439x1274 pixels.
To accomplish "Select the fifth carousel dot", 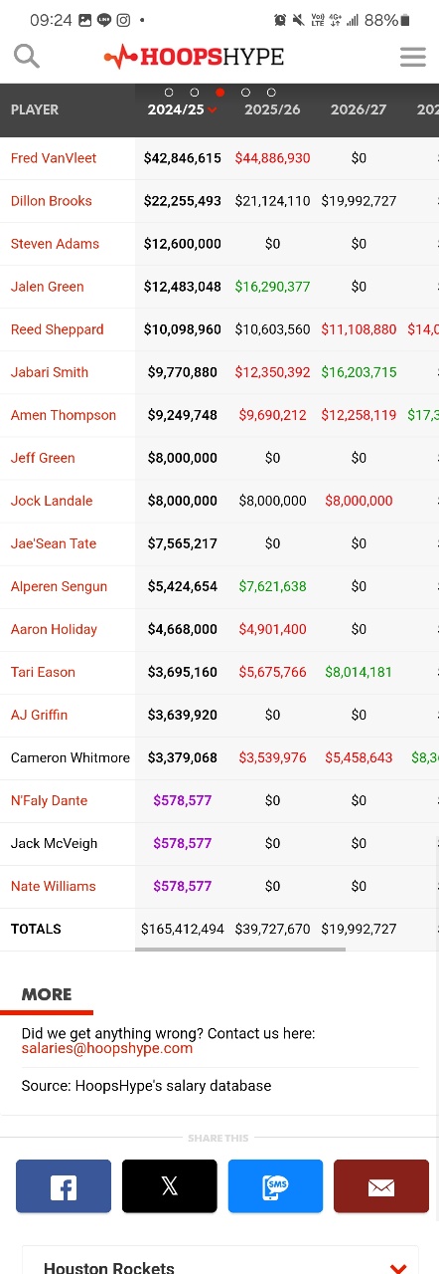I will click(x=271, y=93).
